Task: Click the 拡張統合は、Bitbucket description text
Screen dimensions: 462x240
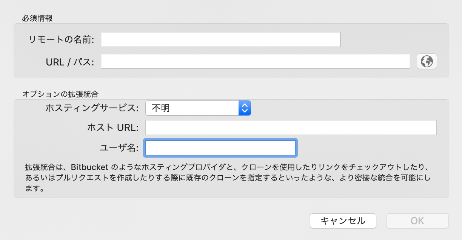Action: pyautogui.click(x=228, y=178)
